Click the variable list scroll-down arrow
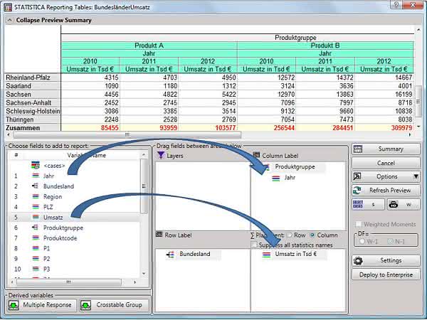427x320 pixels. point(144,274)
